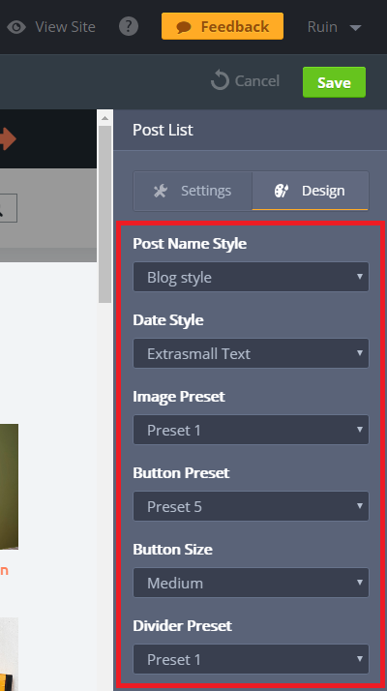
Task: Click the undo arrow icon beside Cancel
Action: coord(220,81)
